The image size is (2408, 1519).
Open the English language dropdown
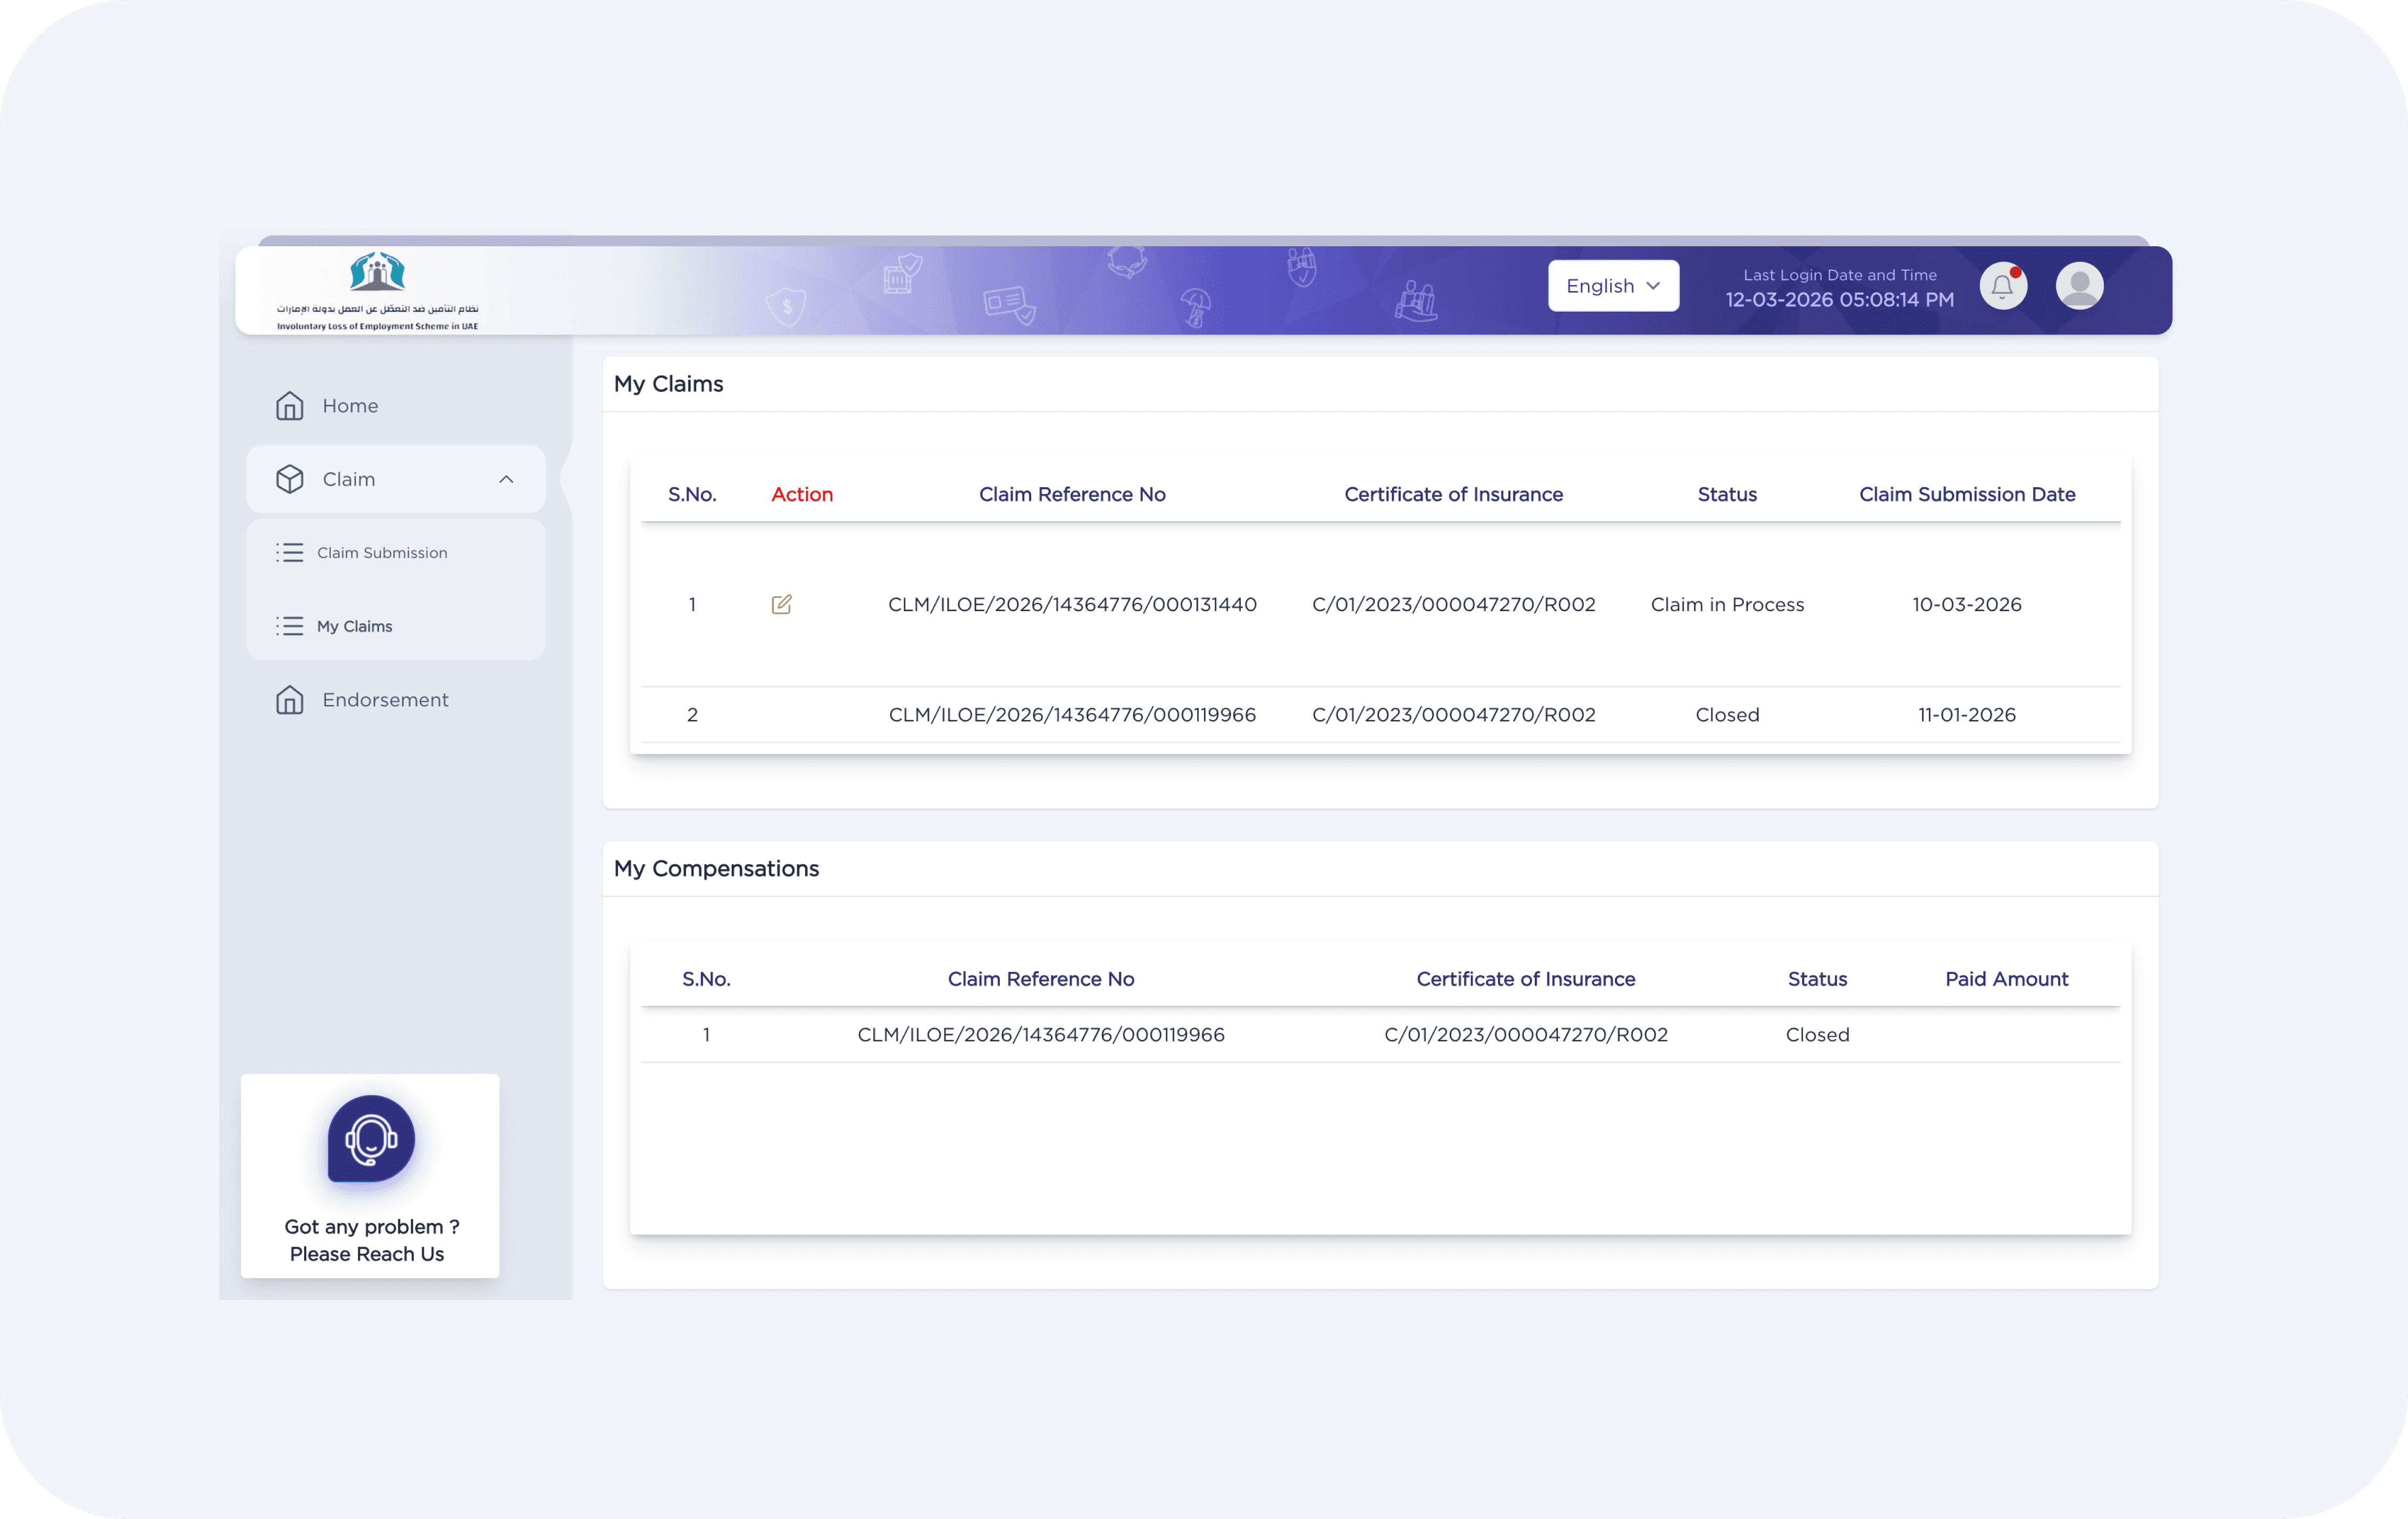(x=1612, y=286)
